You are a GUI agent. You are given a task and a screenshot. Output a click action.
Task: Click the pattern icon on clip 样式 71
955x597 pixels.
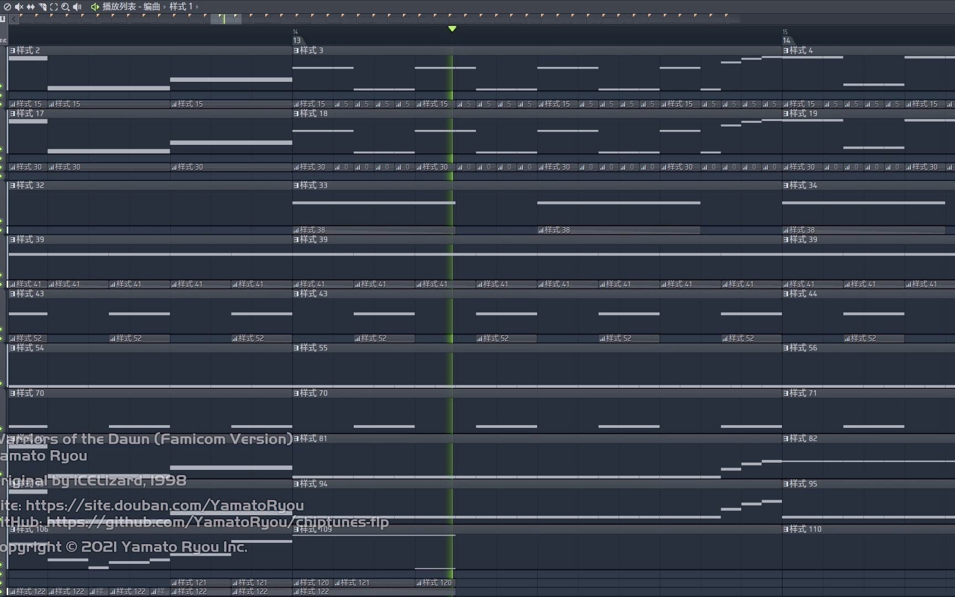(786, 393)
